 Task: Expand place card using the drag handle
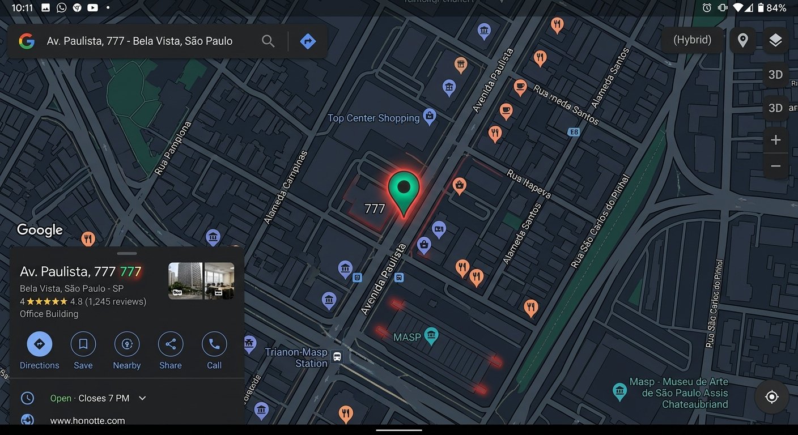tap(127, 253)
